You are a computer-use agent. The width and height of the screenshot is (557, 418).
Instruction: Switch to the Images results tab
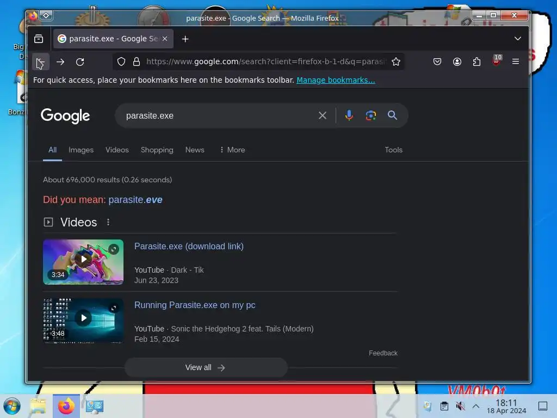[x=81, y=150]
